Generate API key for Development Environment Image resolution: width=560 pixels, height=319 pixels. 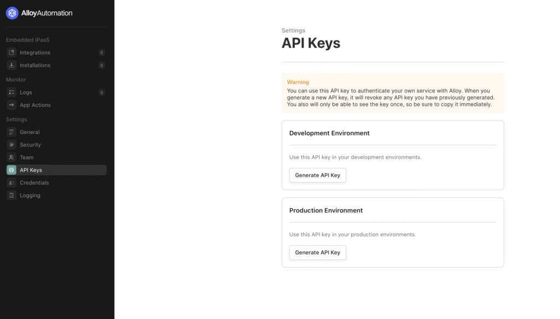tap(317, 175)
